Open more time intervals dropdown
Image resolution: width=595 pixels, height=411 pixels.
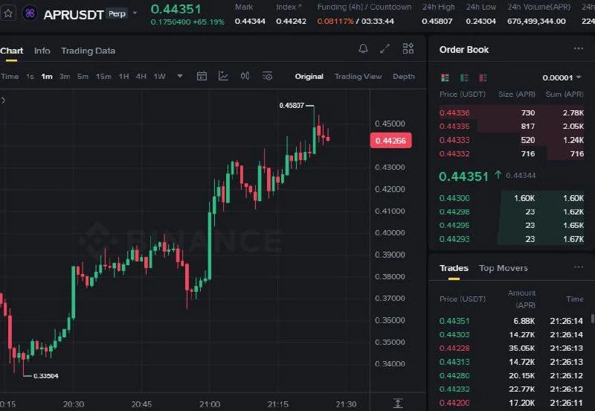[180, 76]
